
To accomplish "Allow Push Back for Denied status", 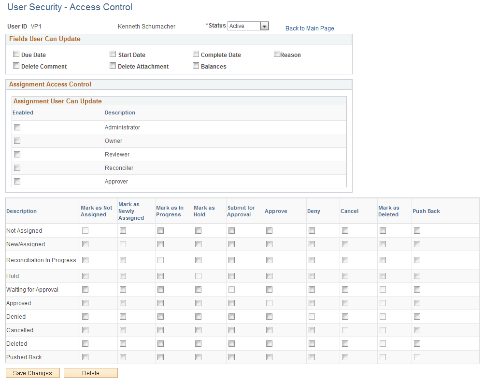I will 417,316.
